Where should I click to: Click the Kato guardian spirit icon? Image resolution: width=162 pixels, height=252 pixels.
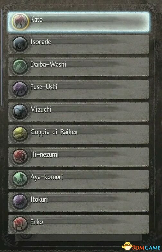[x=20, y=22]
